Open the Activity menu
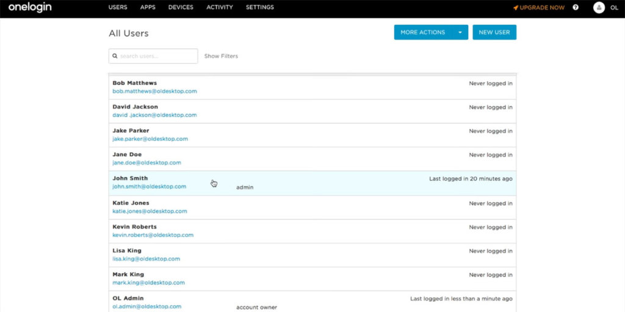Viewport: 625px width, 312px height. click(220, 7)
